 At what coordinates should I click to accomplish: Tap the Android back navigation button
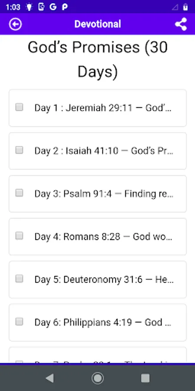50,378
